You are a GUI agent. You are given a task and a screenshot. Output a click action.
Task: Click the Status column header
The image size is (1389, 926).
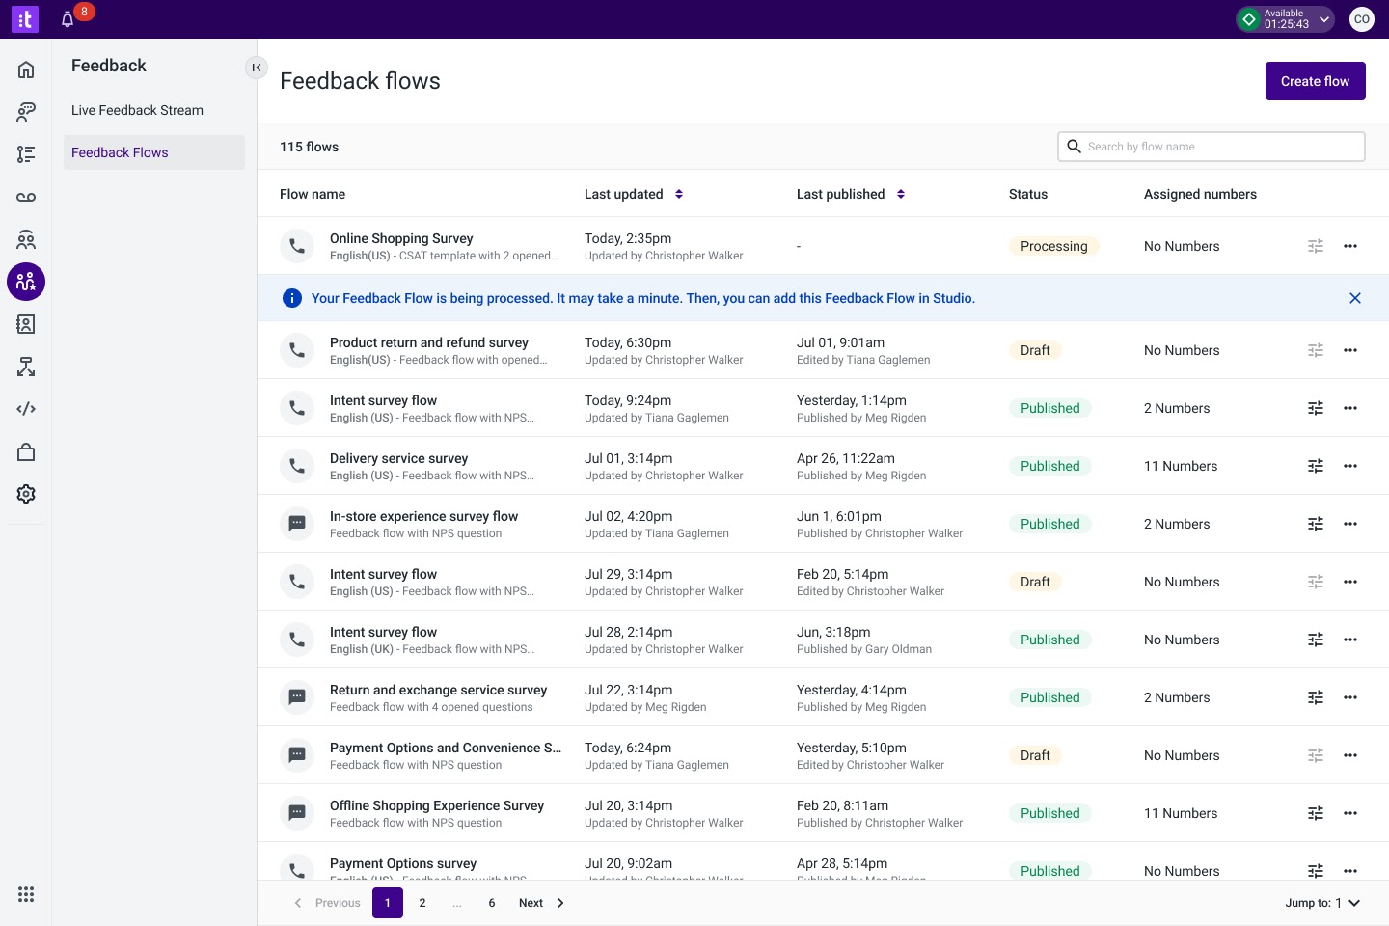coord(1028,194)
